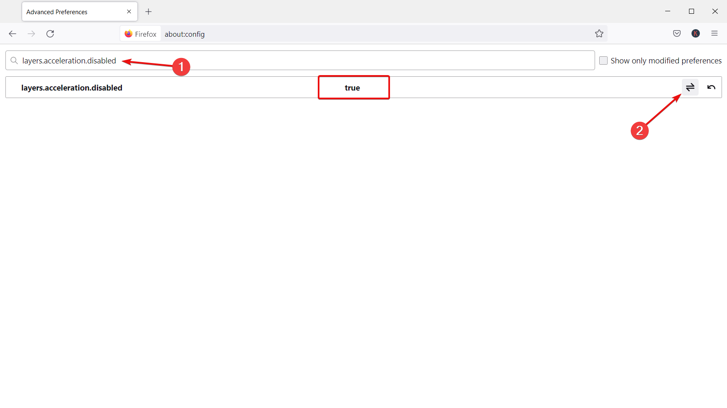Reload the current page
Image resolution: width=727 pixels, height=408 pixels.
pos(50,34)
